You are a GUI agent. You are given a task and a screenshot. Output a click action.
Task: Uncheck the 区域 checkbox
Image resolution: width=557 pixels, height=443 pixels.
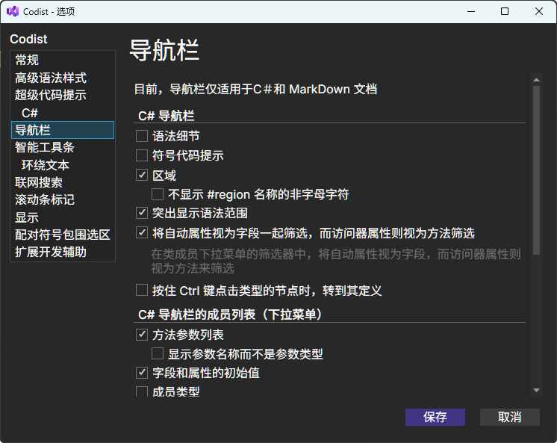point(142,176)
